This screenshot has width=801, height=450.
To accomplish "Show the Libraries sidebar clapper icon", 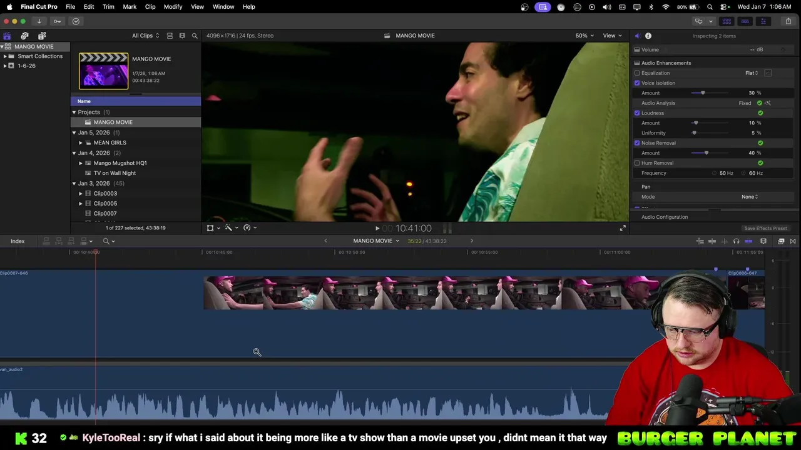I will pos(7,36).
